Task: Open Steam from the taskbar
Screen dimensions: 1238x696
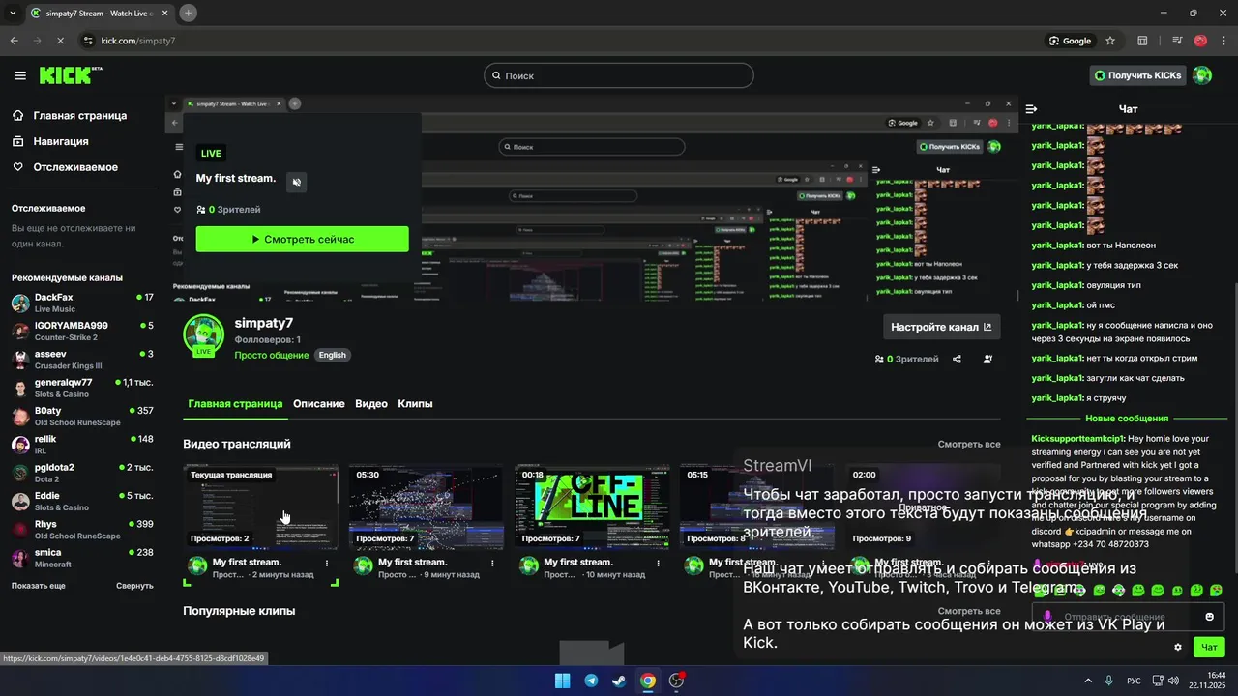Action: coord(619,681)
